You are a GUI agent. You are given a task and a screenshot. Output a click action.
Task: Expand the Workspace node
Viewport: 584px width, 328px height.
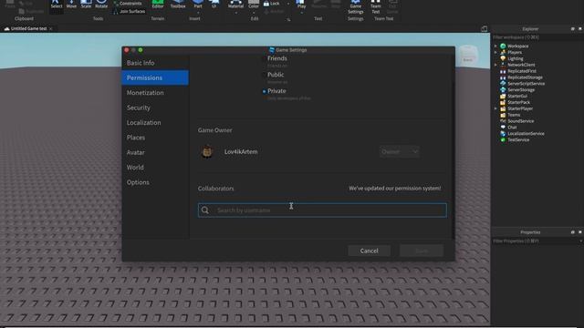tap(495, 46)
